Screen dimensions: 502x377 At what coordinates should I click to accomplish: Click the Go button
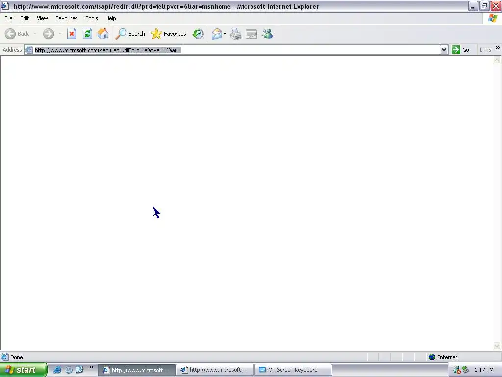click(460, 50)
